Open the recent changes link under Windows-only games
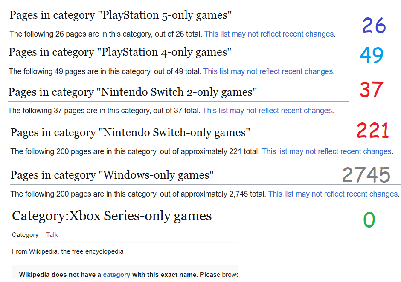401x282 pixels. point(334,194)
